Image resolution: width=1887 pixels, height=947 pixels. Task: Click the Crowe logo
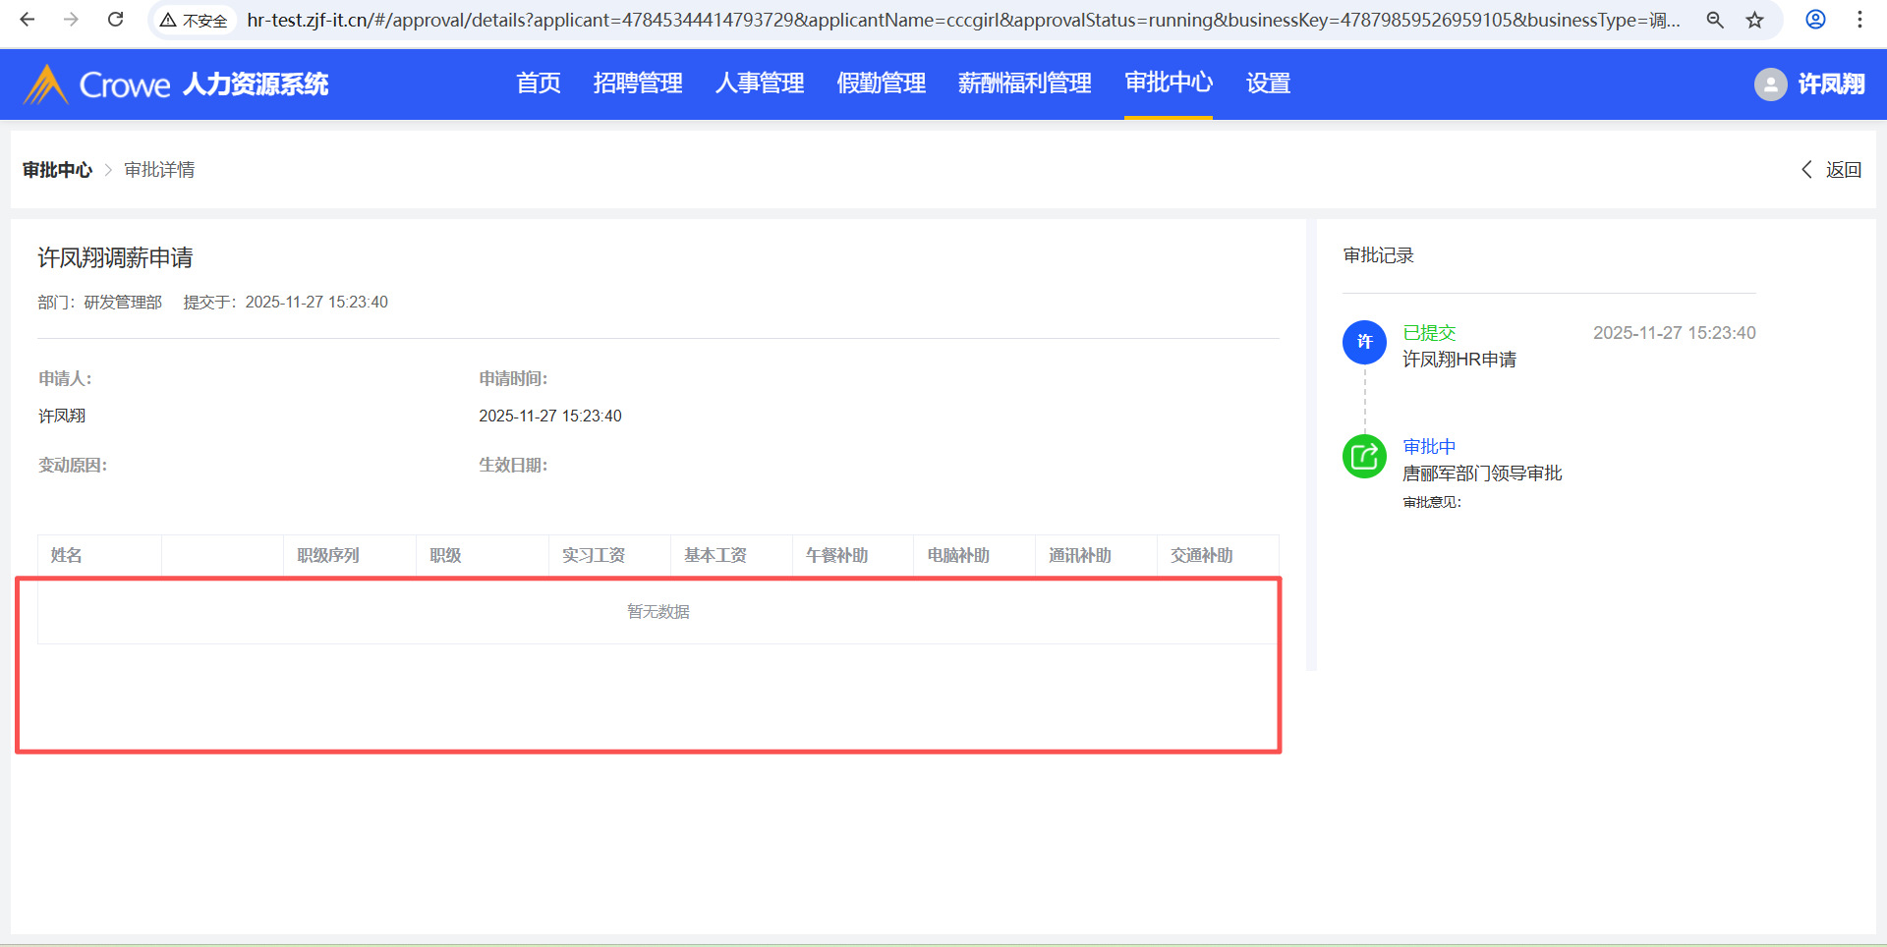[x=96, y=84]
